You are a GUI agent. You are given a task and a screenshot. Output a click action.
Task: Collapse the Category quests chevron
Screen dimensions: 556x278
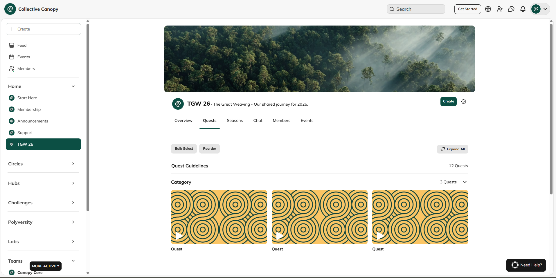pyautogui.click(x=465, y=182)
